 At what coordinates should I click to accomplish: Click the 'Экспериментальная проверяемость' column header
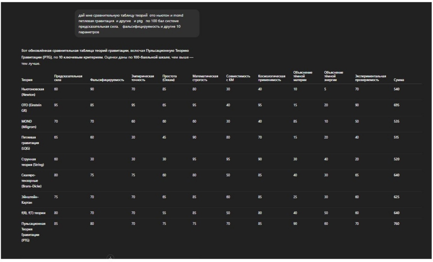click(x=370, y=78)
